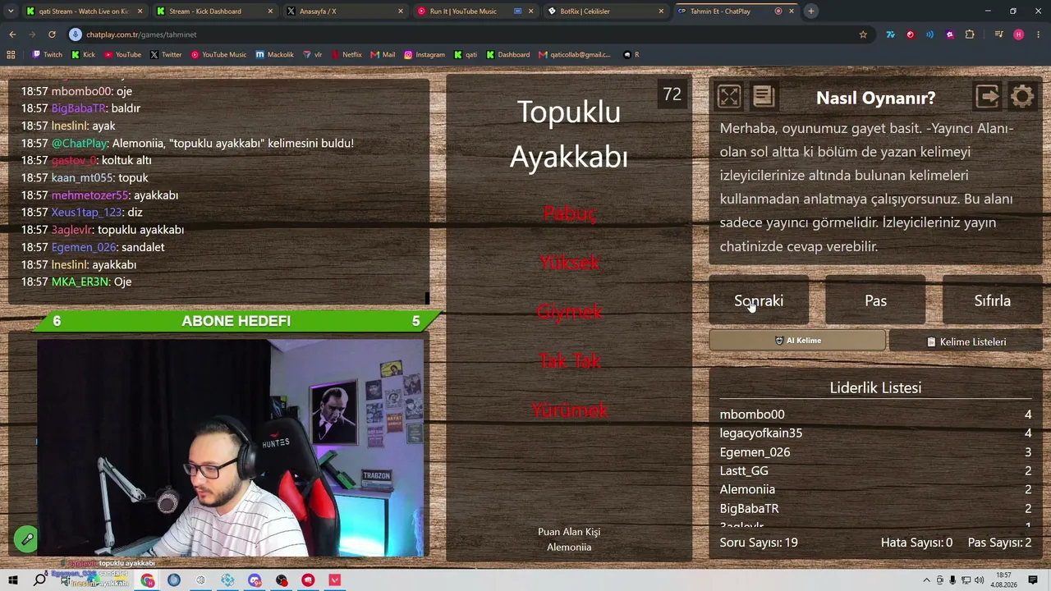1051x591 pixels.
Task: Click the 'Soru Sayısı: 19' counter
Action: point(759,543)
